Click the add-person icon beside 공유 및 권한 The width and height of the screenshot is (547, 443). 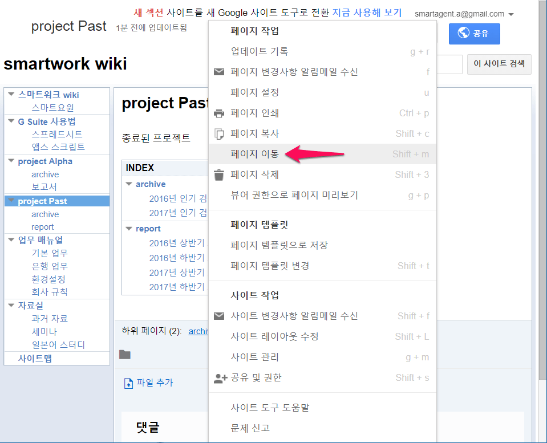click(x=220, y=377)
